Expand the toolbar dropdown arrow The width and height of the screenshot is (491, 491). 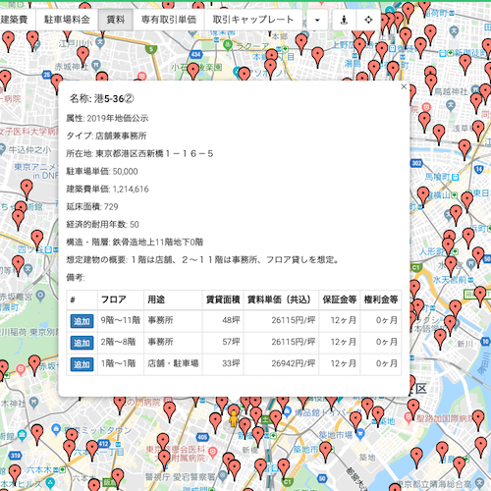pos(317,20)
